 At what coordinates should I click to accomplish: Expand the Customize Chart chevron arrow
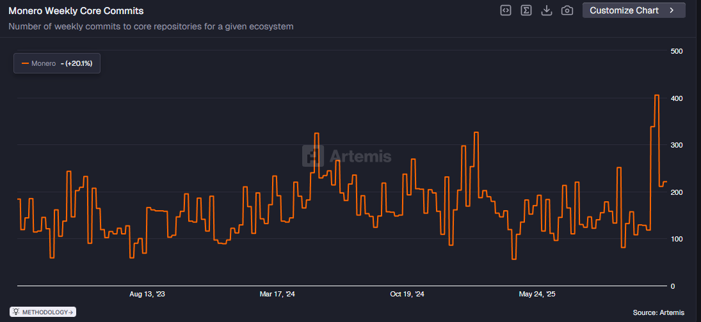pos(672,10)
